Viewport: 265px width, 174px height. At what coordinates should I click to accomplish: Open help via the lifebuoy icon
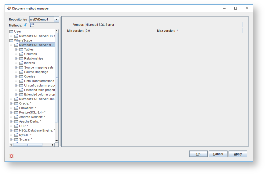pos(11,156)
